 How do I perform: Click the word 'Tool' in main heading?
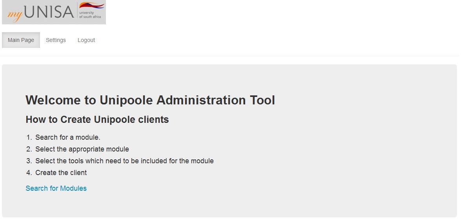(262, 100)
